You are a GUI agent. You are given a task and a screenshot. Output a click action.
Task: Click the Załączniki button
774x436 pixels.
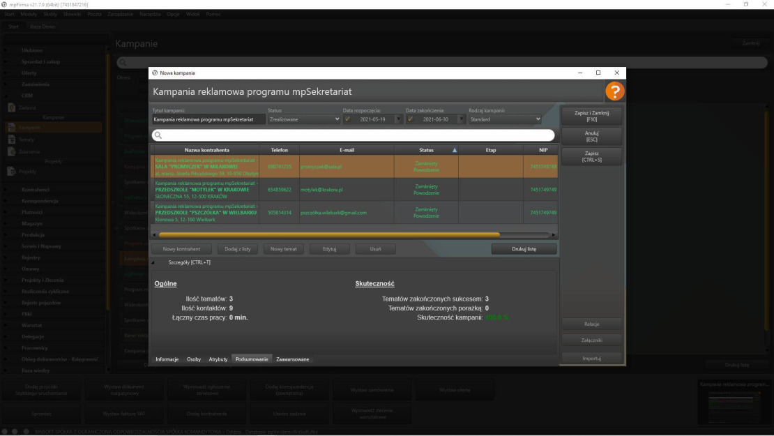click(591, 340)
